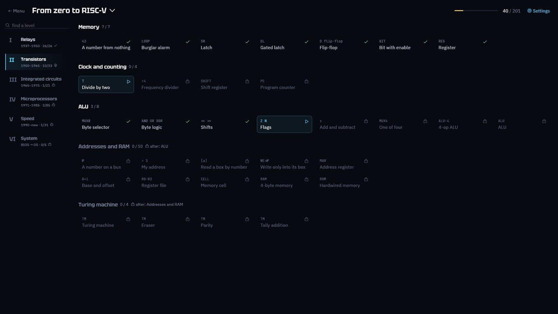Open the Latch level
This screenshot has width=558, height=314.
[x=225, y=45]
